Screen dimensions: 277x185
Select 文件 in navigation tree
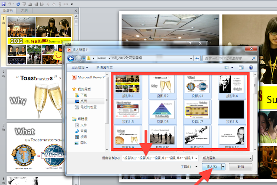click(81, 125)
